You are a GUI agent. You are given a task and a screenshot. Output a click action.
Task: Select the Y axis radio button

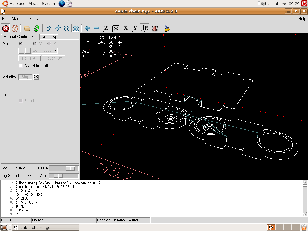(x=35, y=44)
